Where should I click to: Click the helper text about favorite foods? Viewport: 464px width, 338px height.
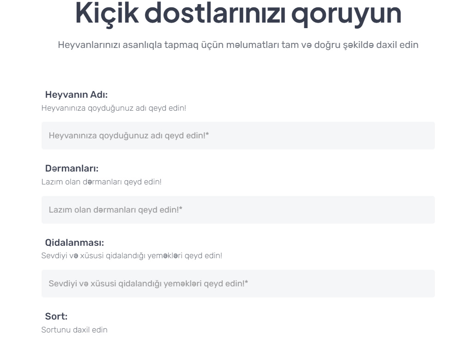(132, 255)
